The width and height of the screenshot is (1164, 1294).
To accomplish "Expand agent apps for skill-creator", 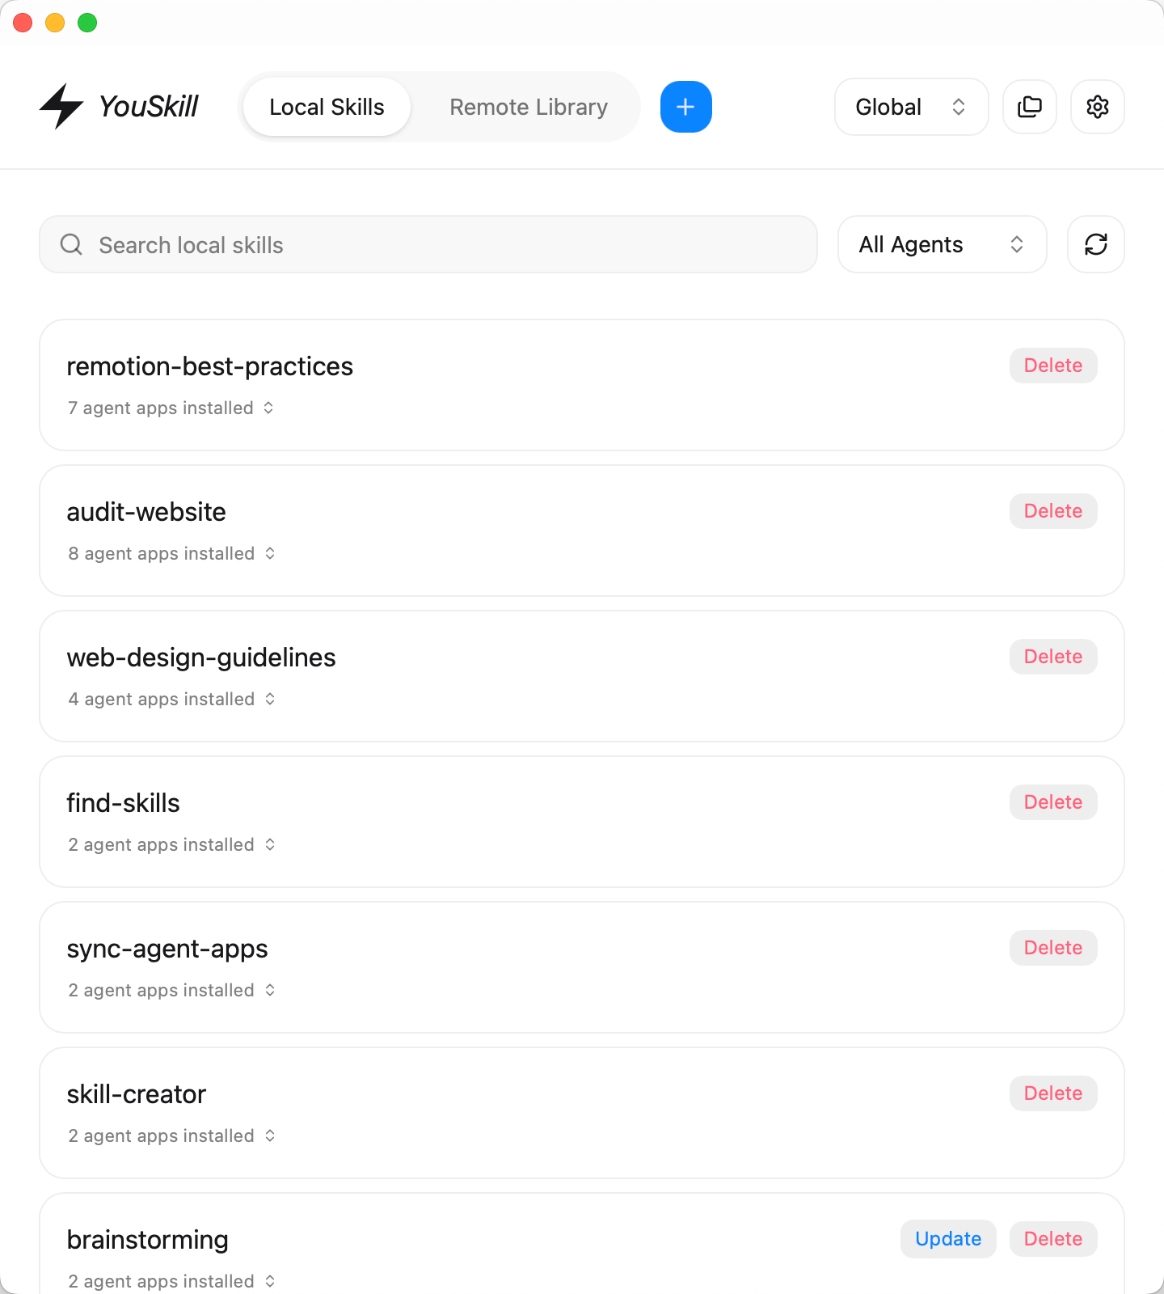I will [x=270, y=1135].
